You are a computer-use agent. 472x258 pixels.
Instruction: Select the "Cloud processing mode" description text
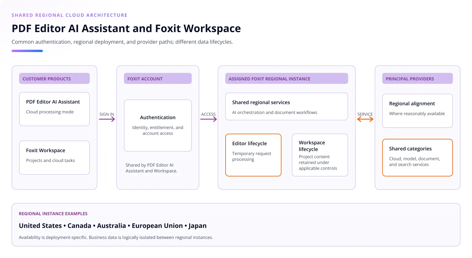pyautogui.click(x=50, y=112)
